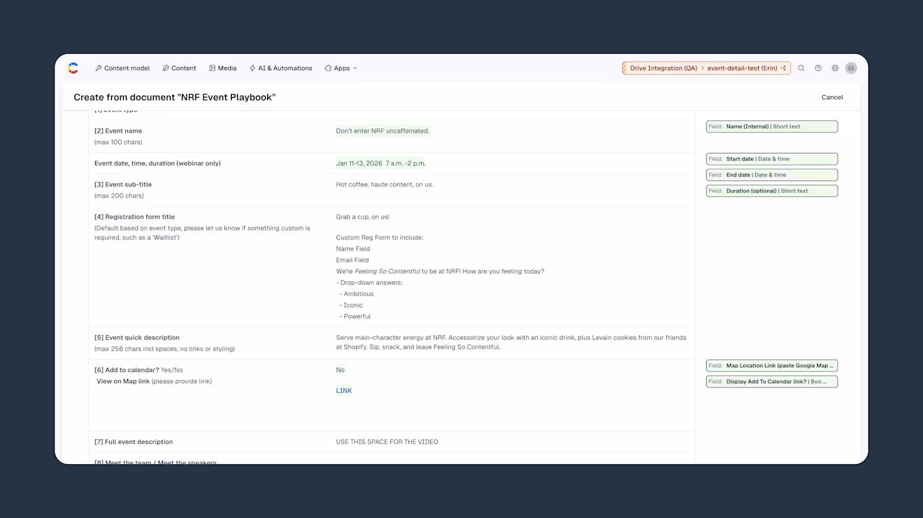Image resolution: width=923 pixels, height=518 pixels.
Task: Open the Media tab
Action: pyautogui.click(x=222, y=68)
